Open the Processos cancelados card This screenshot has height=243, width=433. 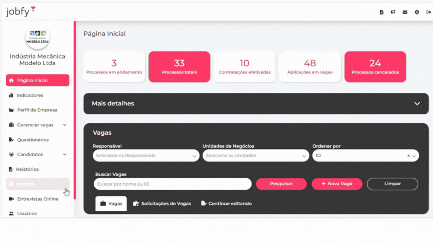(x=375, y=67)
